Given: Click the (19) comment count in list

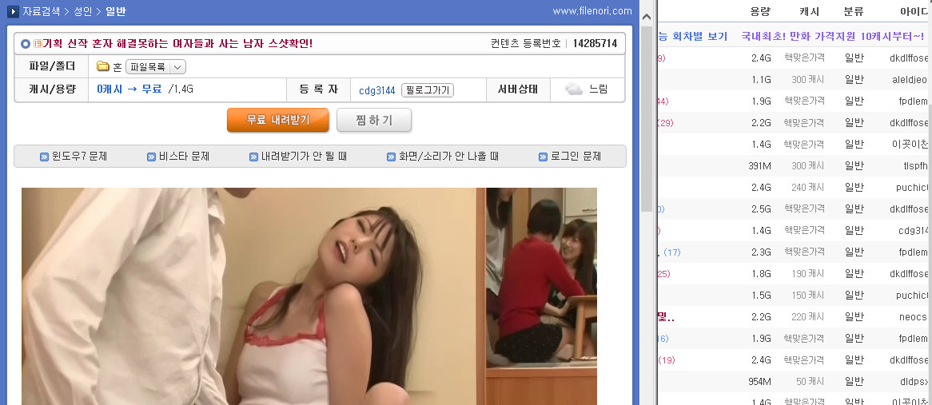Looking at the screenshot, I should coord(667,360).
